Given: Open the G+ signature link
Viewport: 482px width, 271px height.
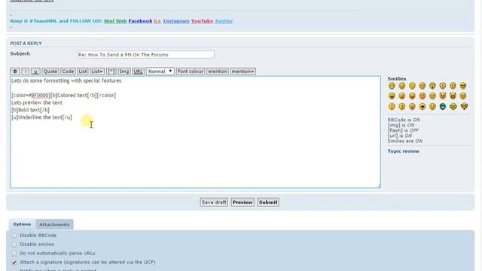Looking at the screenshot, I should pos(157,21).
